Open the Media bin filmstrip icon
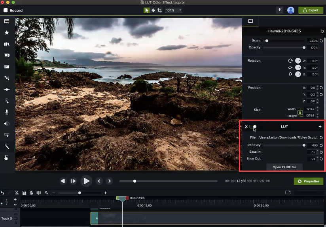The height and width of the screenshot is (227, 326). click(x=7, y=21)
